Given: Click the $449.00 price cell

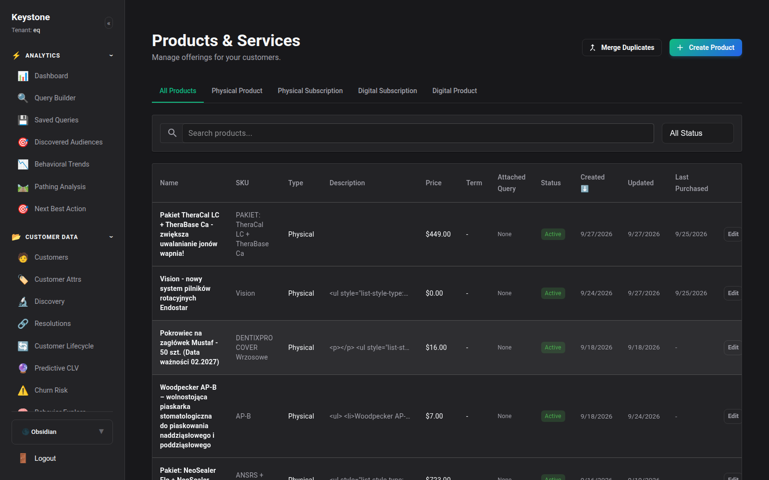Looking at the screenshot, I should click(438, 234).
